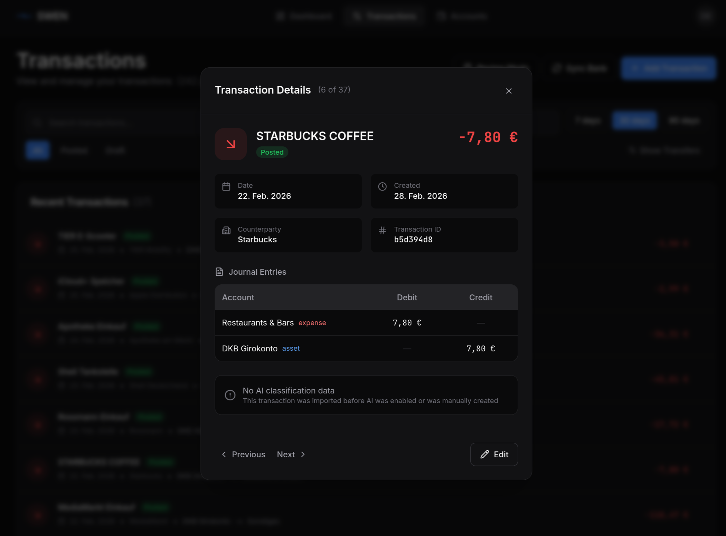Click the calendar icon beside the Date field
Image resolution: width=726 pixels, height=536 pixels.
tap(226, 186)
